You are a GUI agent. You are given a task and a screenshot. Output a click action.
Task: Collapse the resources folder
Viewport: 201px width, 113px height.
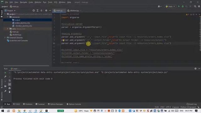tap(8, 17)
